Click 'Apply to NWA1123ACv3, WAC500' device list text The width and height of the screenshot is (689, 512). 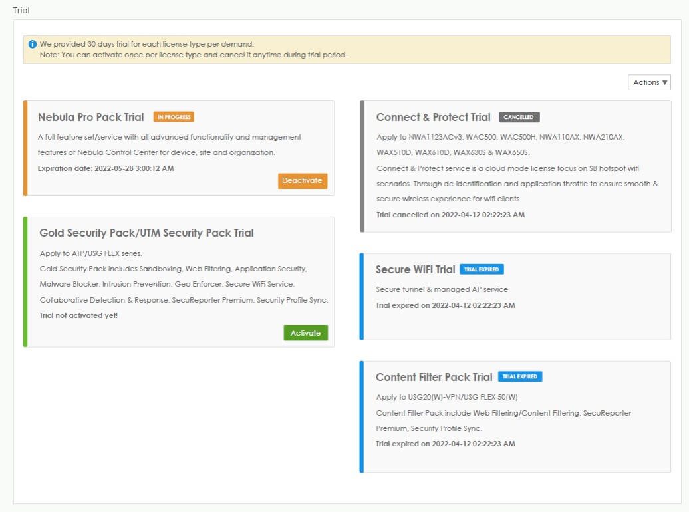coord(501,137)
